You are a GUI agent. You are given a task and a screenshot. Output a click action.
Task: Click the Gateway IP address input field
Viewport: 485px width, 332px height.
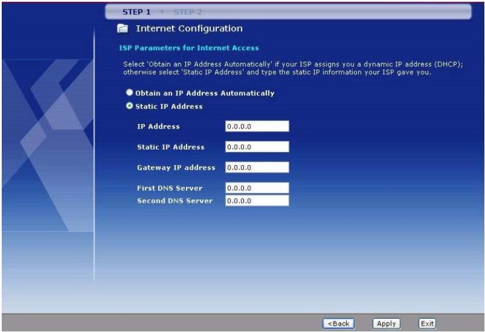coord(256,168)
